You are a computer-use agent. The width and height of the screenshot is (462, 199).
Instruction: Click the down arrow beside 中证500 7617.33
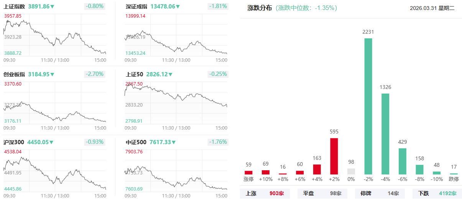point(174,142)
